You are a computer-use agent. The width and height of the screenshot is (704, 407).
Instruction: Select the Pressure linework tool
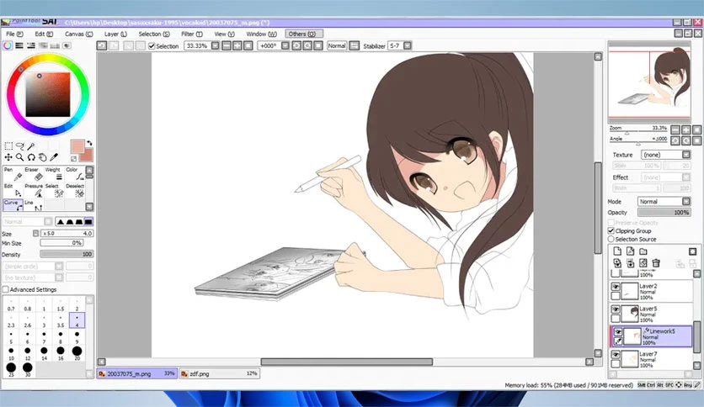click(x=34, y=190)
